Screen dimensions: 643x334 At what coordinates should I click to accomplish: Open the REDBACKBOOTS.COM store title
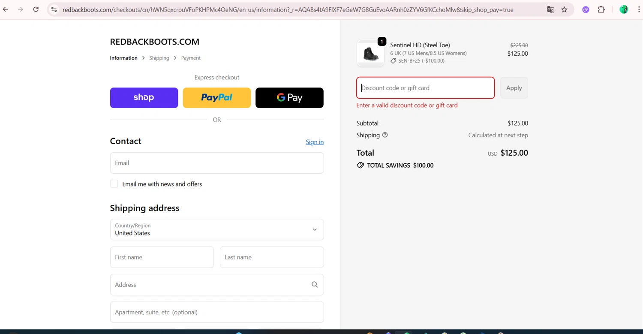click(155, 42)
